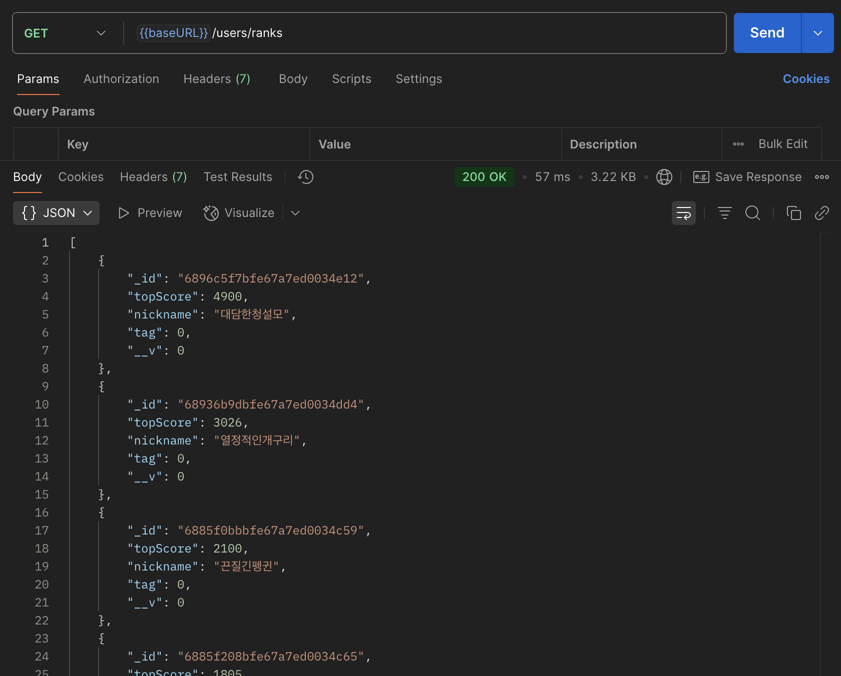841x676 pixels.
Task: Select the response Body tab
Action: [28, 177]
